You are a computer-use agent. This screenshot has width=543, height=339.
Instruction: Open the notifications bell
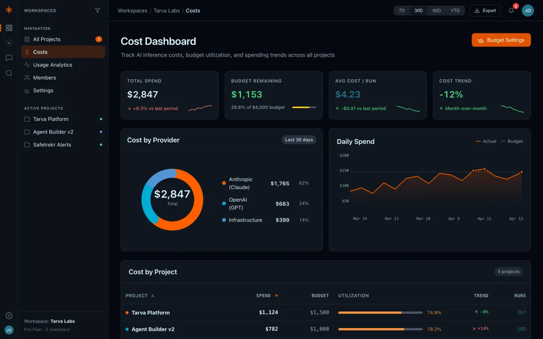coord(511,10)
